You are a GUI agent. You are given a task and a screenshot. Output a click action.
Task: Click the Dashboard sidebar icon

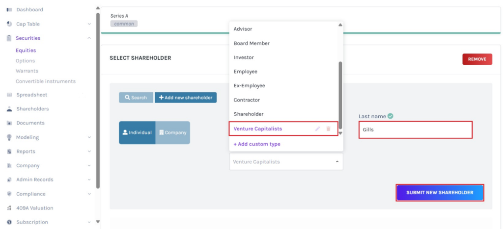[9, 10]
